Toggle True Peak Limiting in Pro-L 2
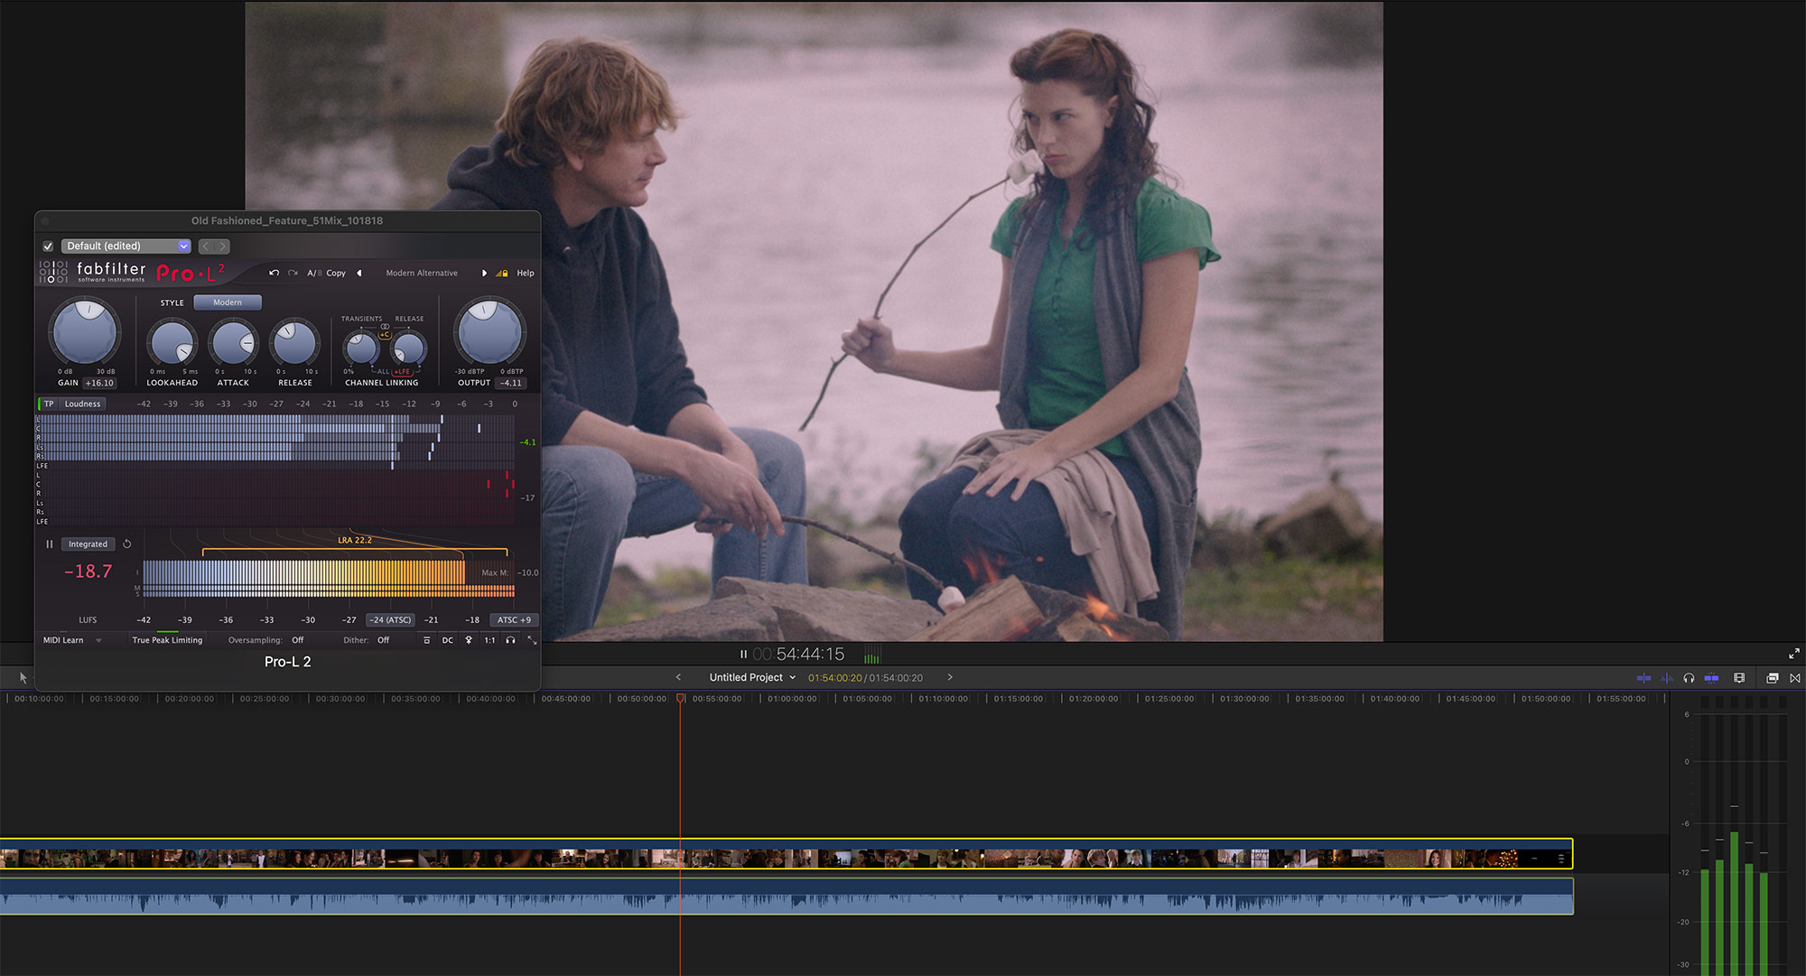This screenshot has width=1806, height=976. [165, 639]
